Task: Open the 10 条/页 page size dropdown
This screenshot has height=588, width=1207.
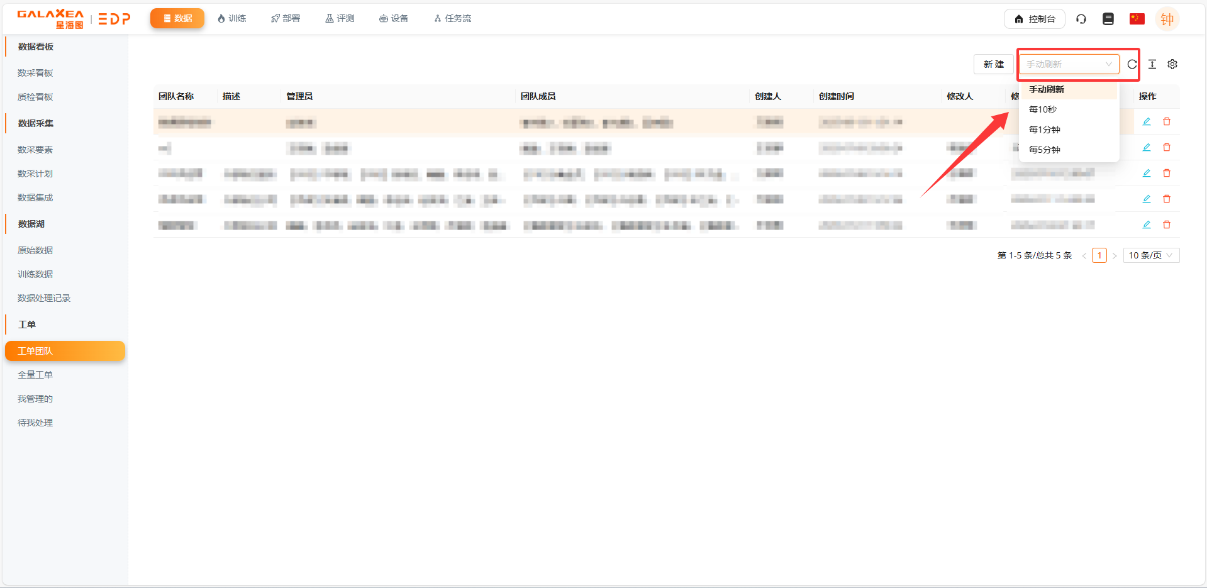Action: 1150,255
